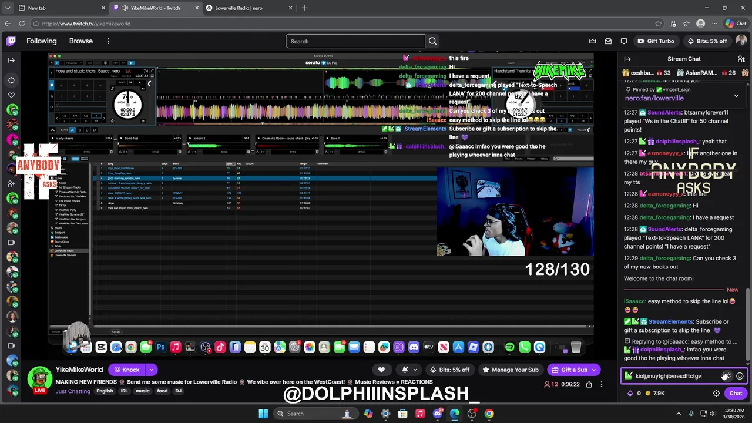Click into the Twitch search field

[355, 41]
